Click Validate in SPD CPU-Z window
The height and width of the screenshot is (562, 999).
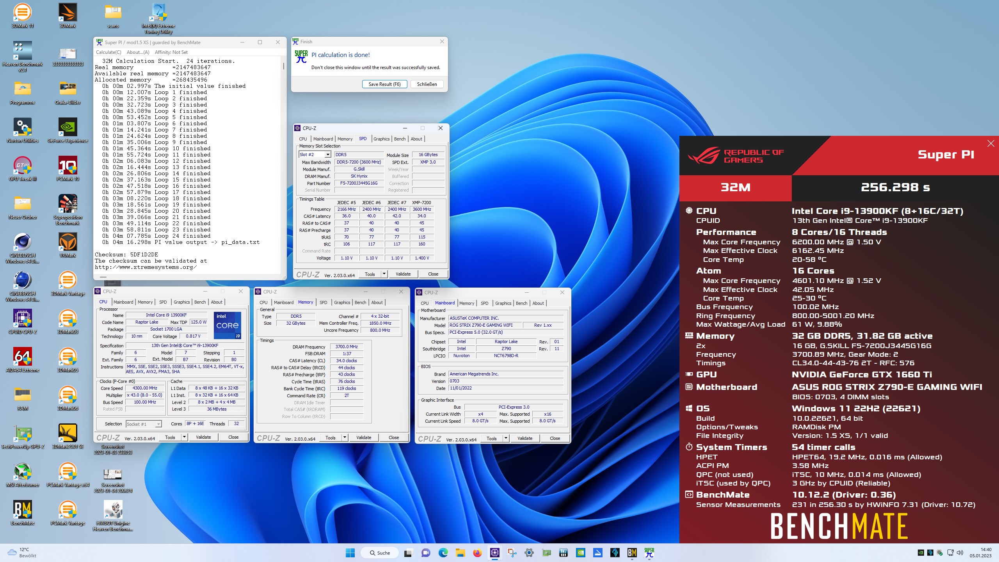point(403,274)
